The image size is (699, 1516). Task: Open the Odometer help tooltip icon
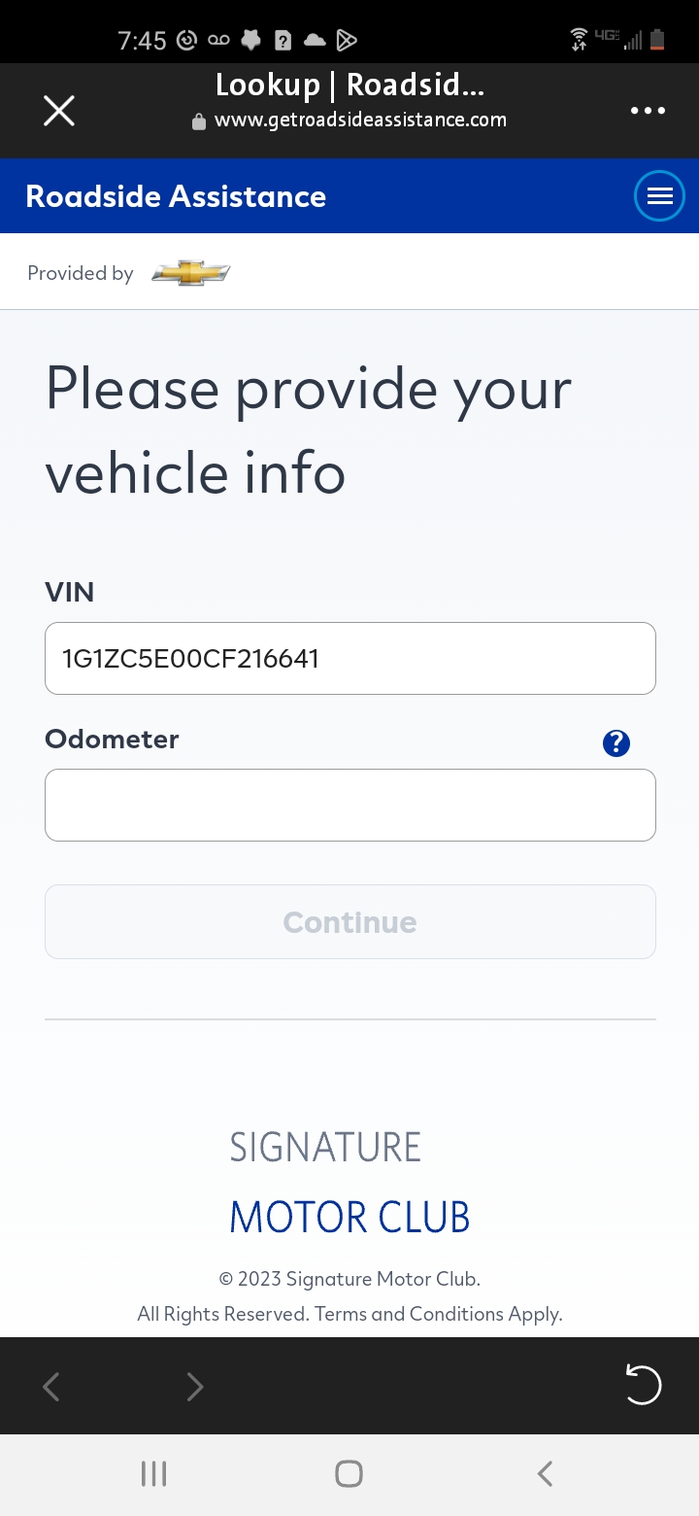[x=616, y=742]
